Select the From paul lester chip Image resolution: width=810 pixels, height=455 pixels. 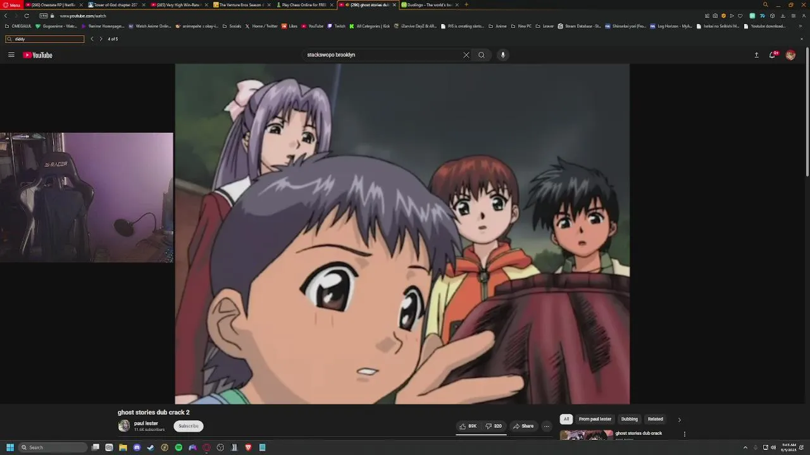[x=595, y=419]
